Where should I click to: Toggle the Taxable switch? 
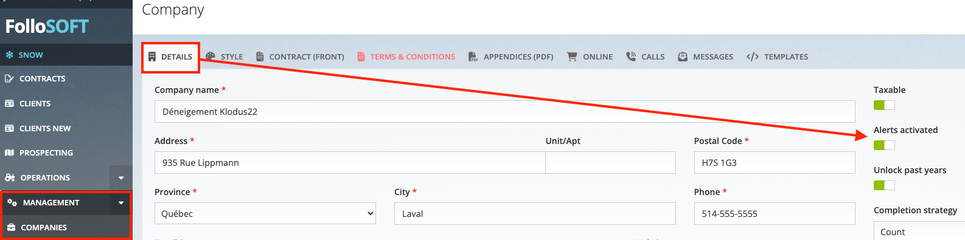pyautogui.click(x=884, y=105)
